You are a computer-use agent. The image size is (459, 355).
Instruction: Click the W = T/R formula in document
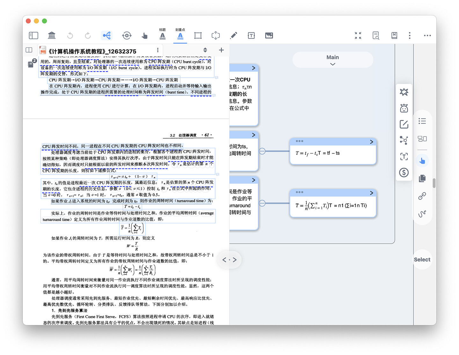coord(133,246)
